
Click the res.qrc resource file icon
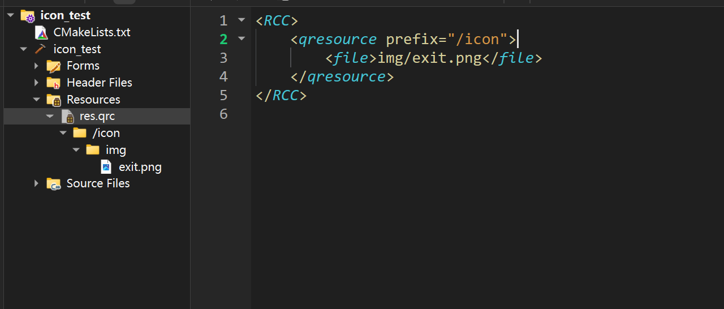67,117
